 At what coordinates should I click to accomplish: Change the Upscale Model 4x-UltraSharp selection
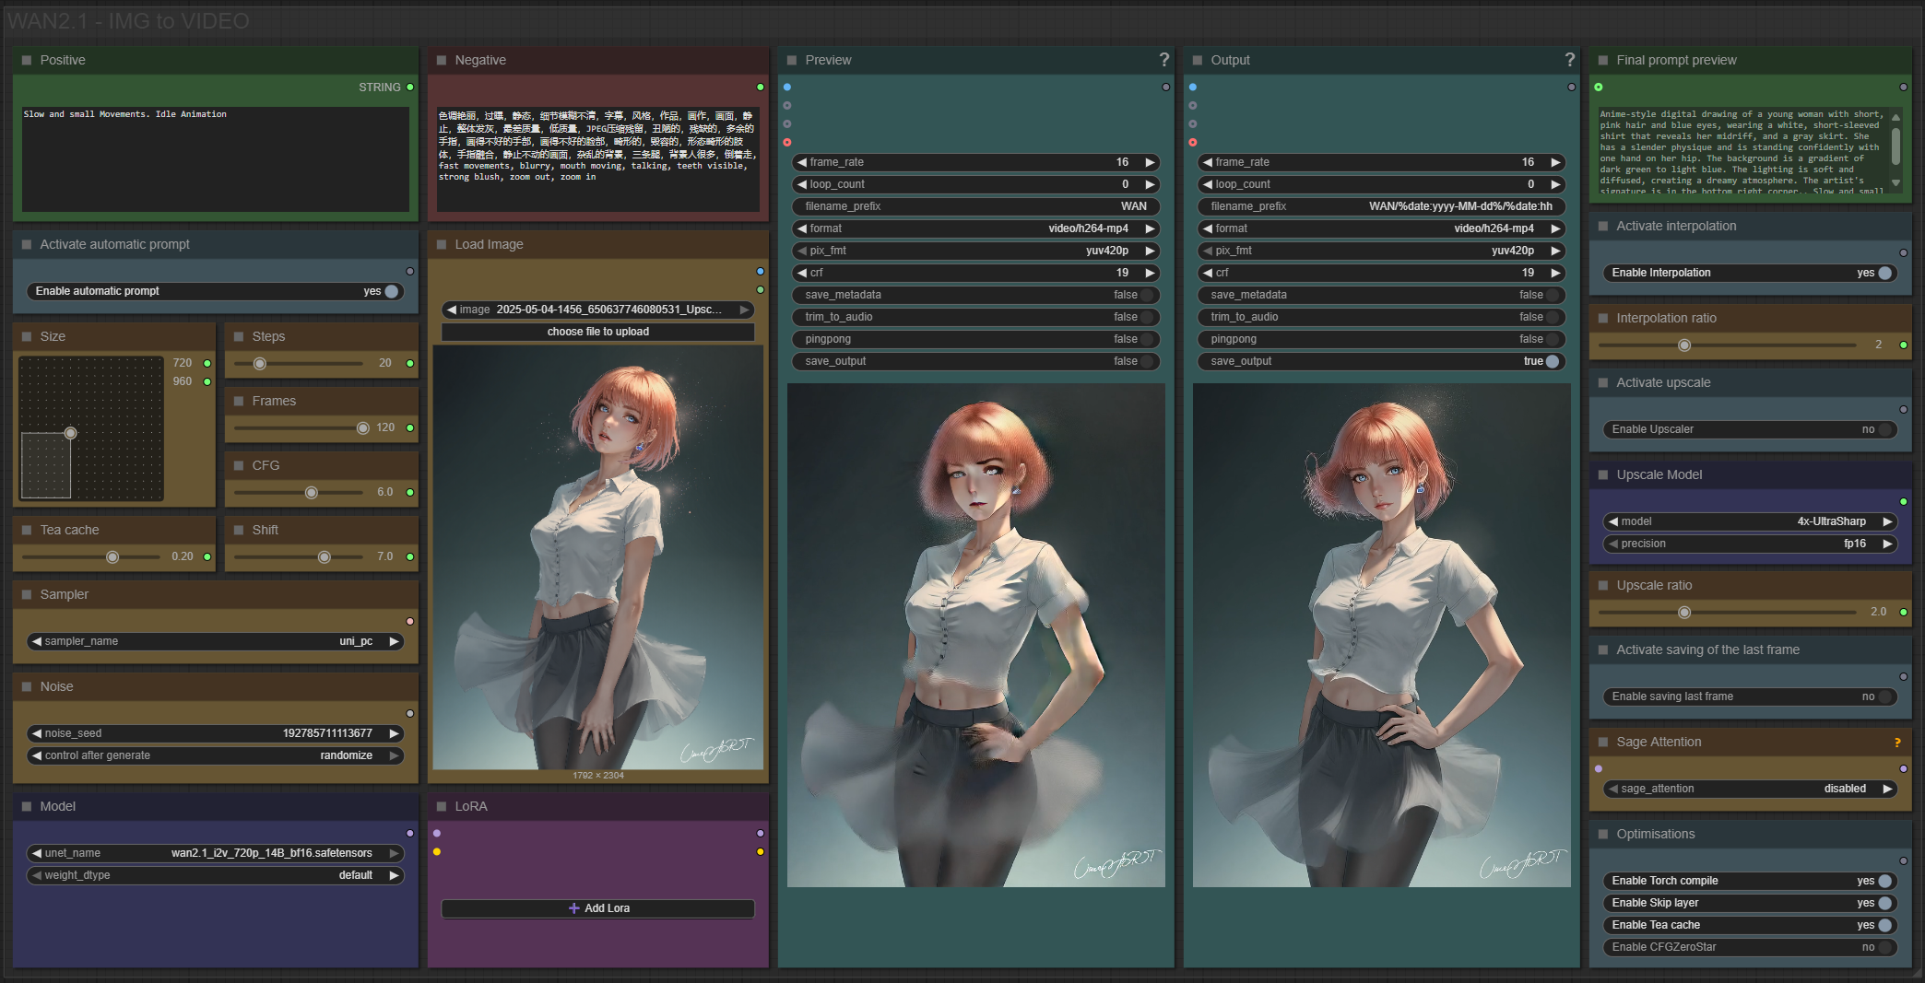pyautogui.click(x=1749, y=521)
